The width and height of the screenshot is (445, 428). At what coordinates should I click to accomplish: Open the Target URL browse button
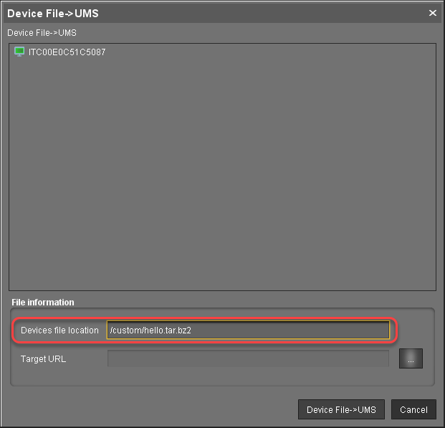click(411, 358)
